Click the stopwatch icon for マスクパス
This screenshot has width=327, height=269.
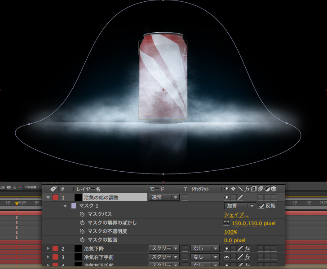82,215
